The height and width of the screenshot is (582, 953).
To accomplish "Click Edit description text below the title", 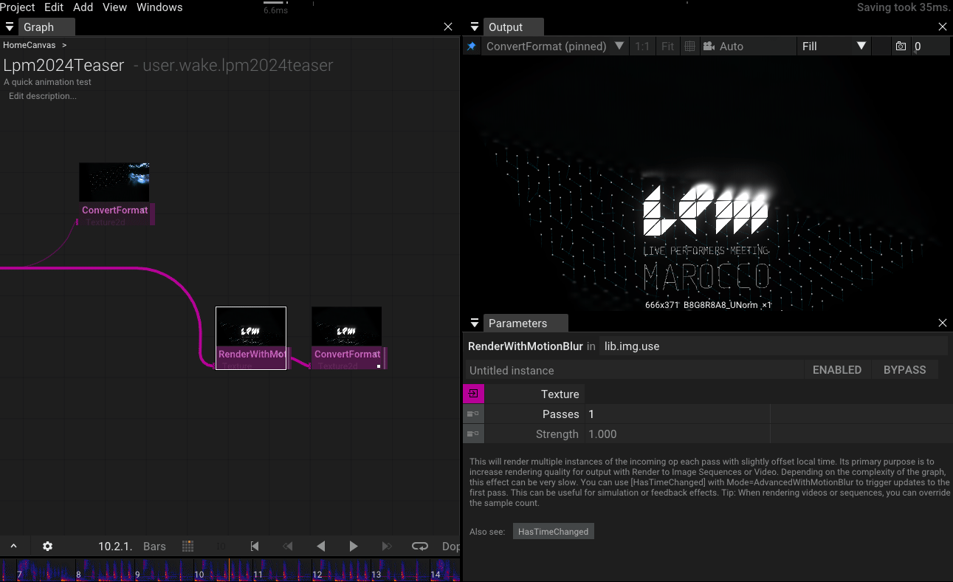I will coord(42,96).
